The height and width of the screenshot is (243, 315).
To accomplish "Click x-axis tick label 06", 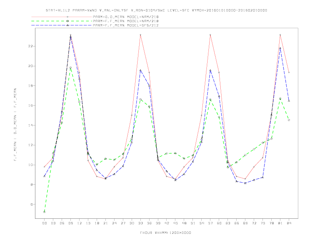I will click(x=62, y=223).
